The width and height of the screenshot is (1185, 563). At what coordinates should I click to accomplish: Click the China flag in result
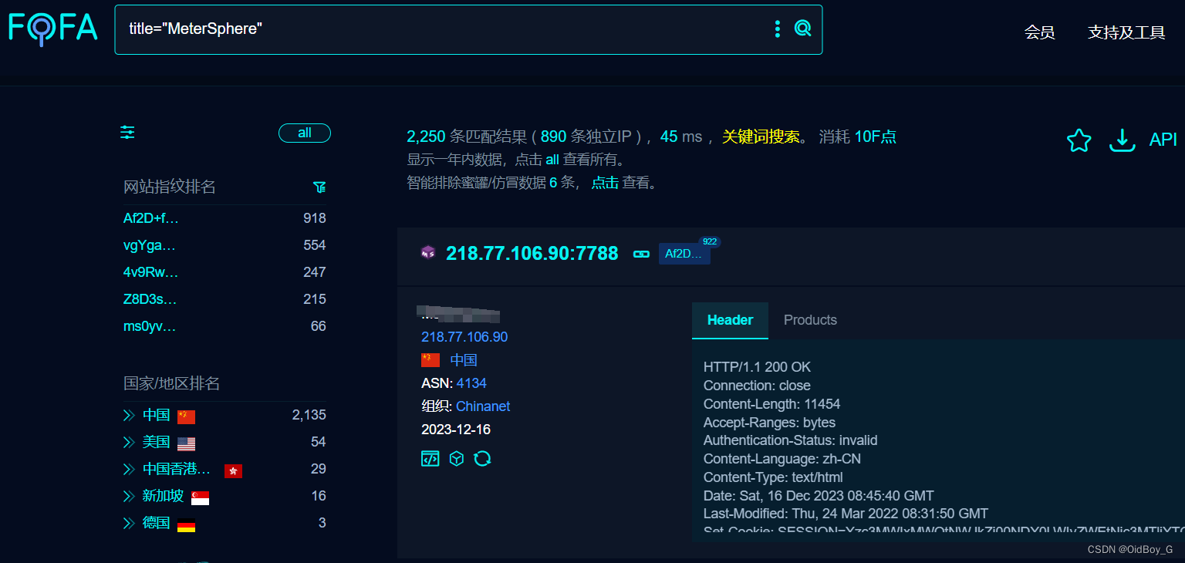pos(430,360)
